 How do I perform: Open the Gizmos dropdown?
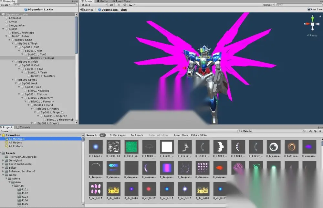point(268,5)
